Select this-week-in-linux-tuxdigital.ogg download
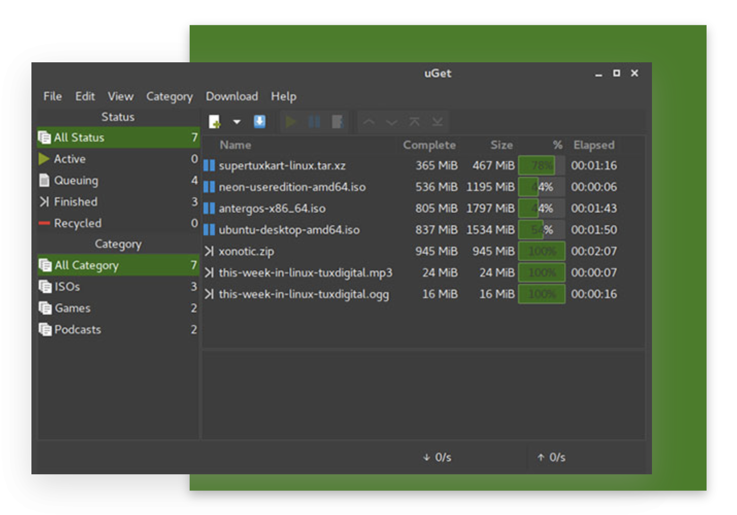The height and width of the screenshot is (515, 737). click(x=423, y=294)
